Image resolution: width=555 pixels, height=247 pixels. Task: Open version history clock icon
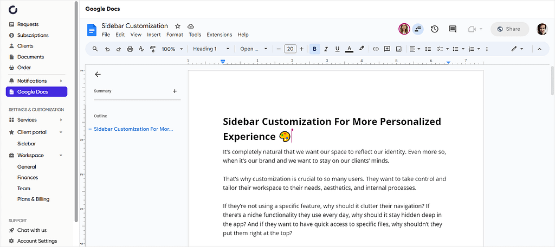435,29
